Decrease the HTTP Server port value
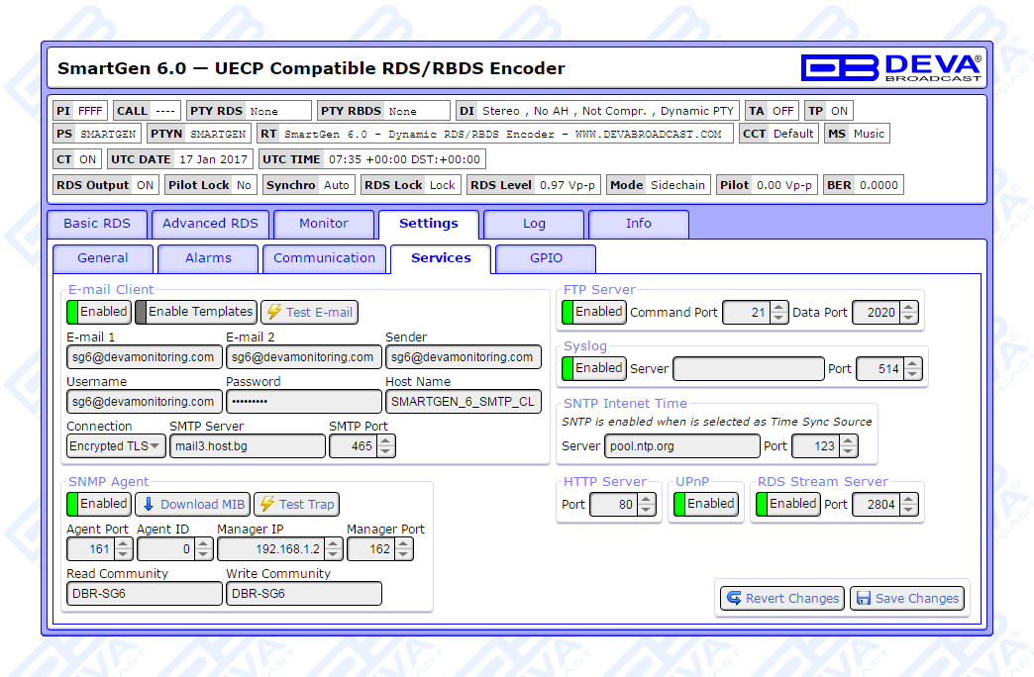The width and height of the screenshot is (1034, 677). 646,510
